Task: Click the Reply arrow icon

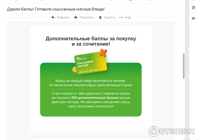Action: coord(53,17)
